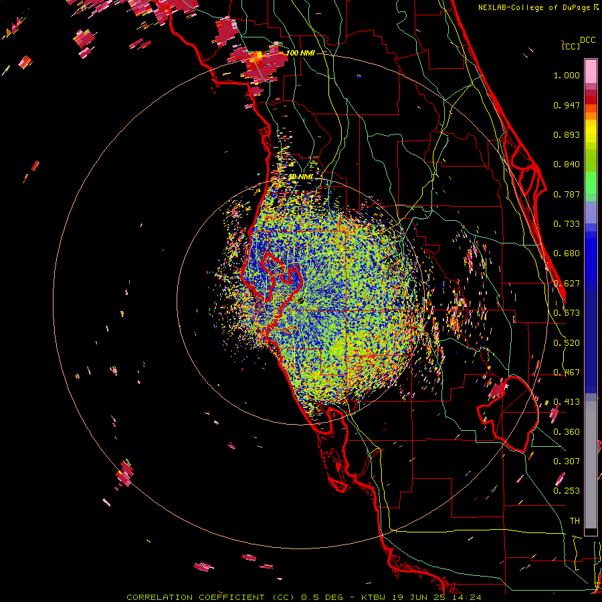
Task: Click the 14:24 timestamp
Action: pos(466,597)
